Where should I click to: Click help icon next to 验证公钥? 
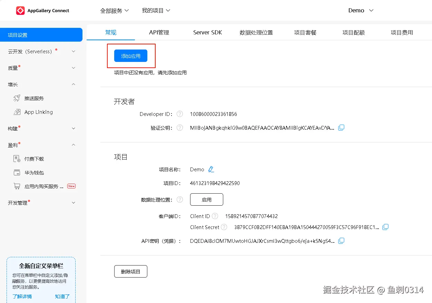point(179,128)
